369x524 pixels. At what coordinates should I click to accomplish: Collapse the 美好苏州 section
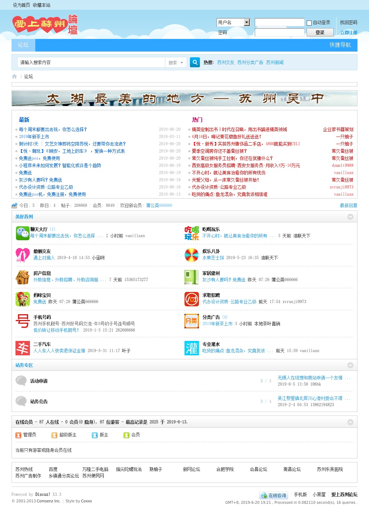tap(350, 217)
